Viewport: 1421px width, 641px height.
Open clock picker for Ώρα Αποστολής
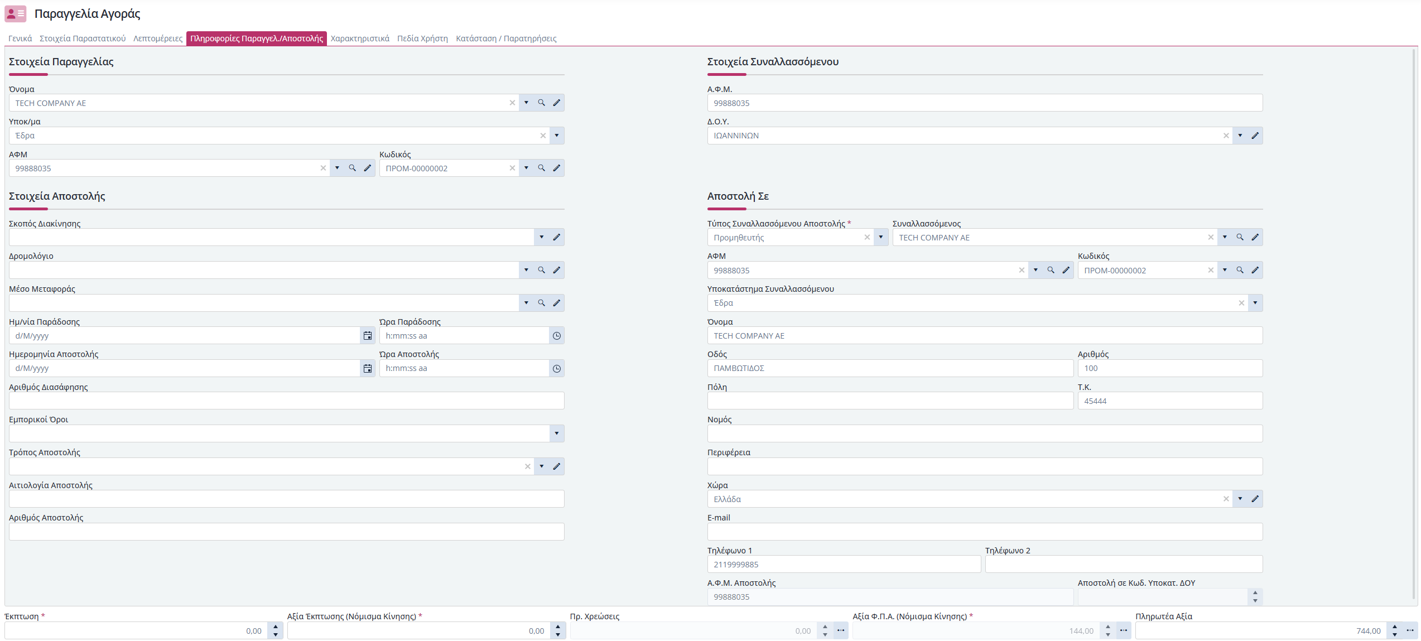pyautogui.click(x=557, y=368)
